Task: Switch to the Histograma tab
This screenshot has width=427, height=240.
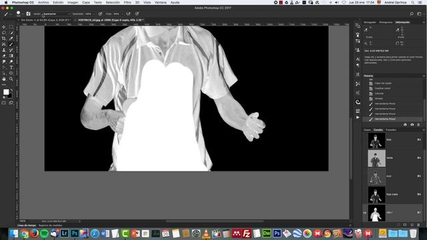Action: click(x=386, y=22)
